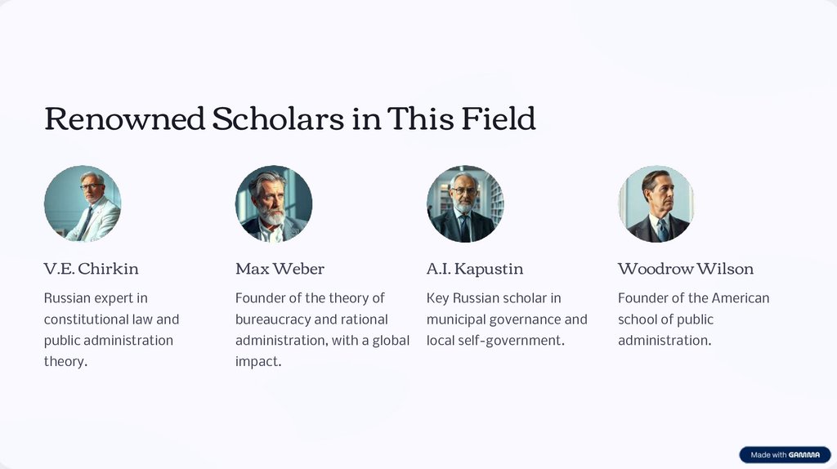Click the GAMMA logo wordmark

pyautogui.click(x=806, y=455)
